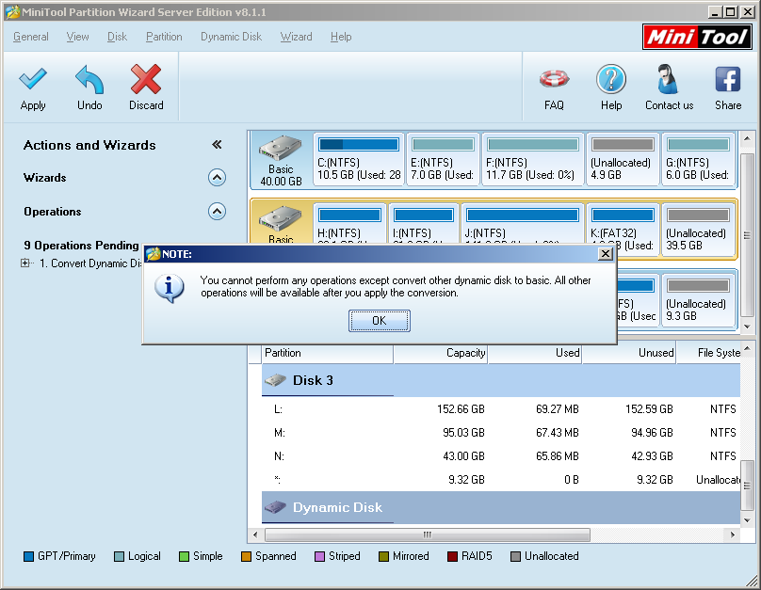Collapse the Operations section

click(x=217, y=212)
